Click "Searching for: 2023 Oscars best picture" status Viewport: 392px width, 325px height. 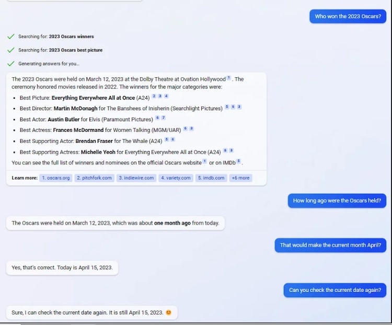(60, 50)
